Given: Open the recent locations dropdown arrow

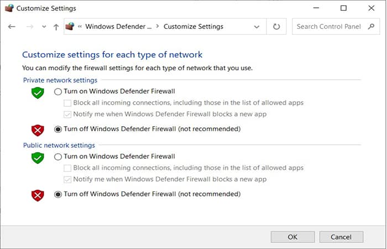Looking at the screenshot, I should pyautogui.click(x=44, y=27).
